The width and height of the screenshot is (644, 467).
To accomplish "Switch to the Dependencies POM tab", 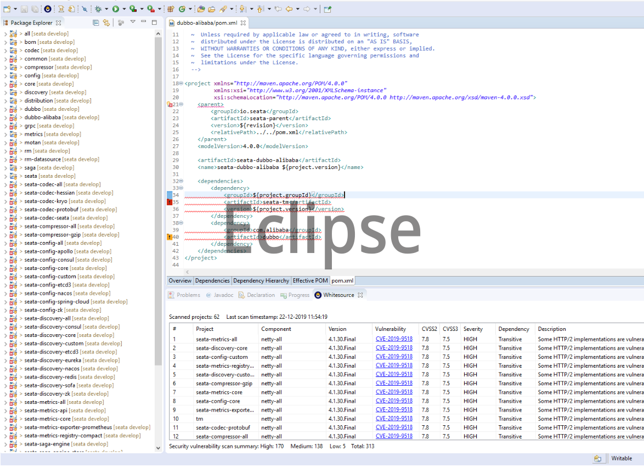I will 212,280.
